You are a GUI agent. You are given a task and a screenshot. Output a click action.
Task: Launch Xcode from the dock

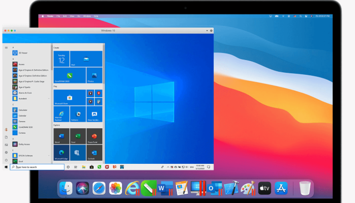click(231, 188)
